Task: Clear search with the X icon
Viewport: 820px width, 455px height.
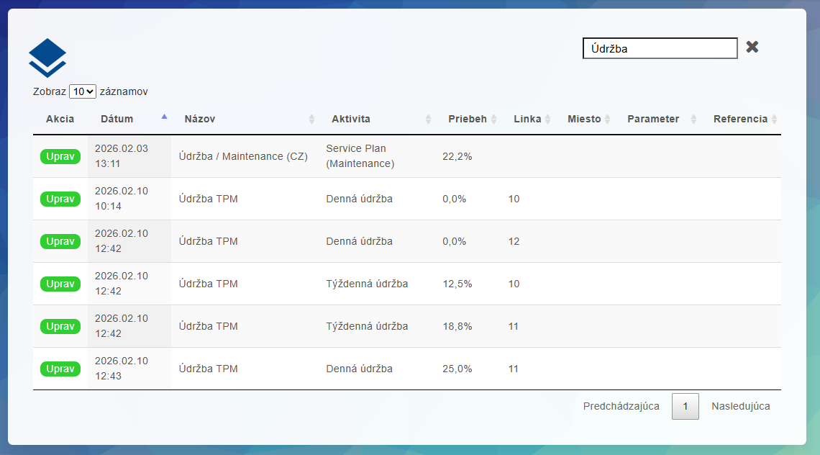Action: pos(752,48)
